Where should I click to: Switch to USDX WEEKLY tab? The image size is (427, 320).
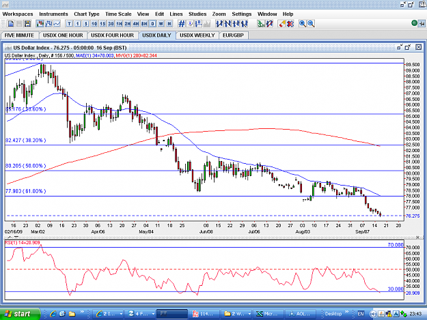coord(197,35)
